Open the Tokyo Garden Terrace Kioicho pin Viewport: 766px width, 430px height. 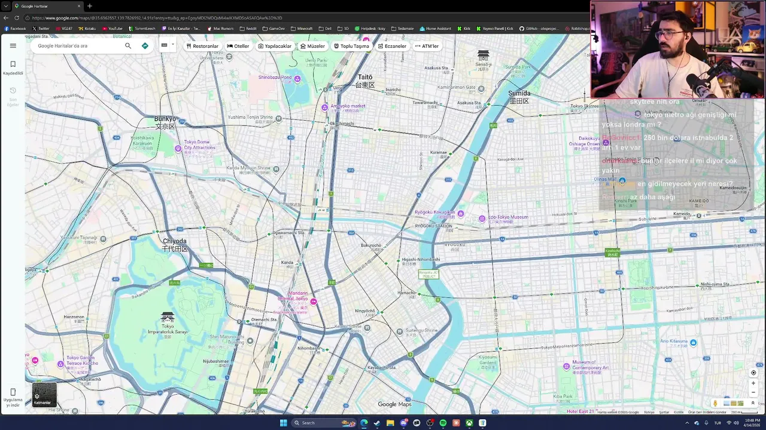60,364
